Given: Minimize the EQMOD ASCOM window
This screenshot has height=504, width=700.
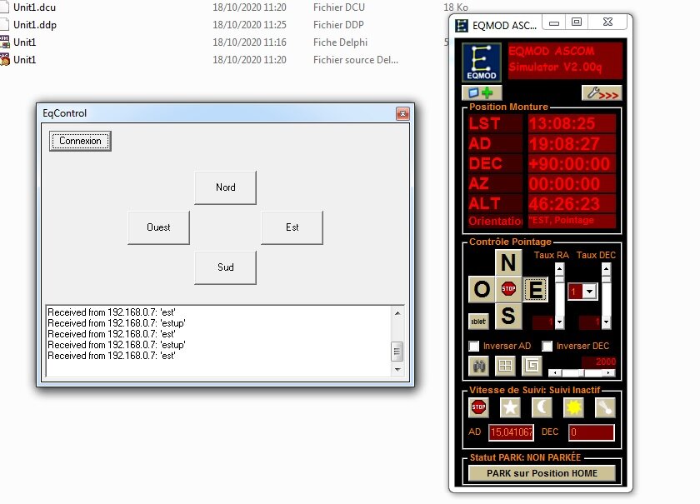Looking at the screenshot, I should tap(554, 22).
